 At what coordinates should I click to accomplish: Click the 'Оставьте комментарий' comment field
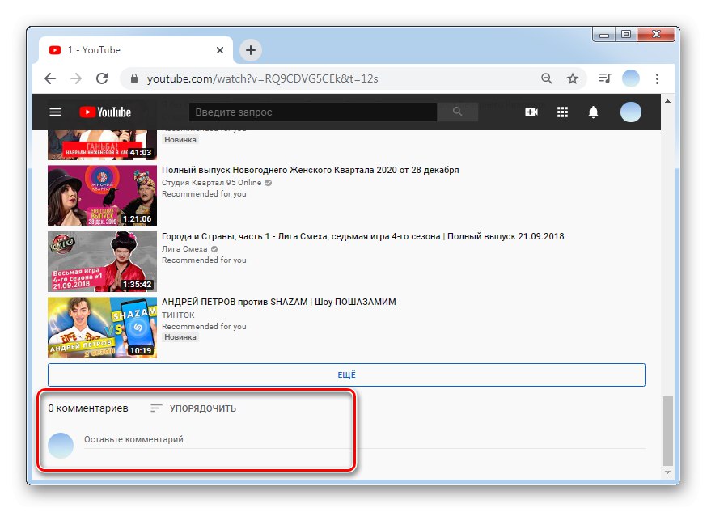pyautogui.click(x=364, y=439)
